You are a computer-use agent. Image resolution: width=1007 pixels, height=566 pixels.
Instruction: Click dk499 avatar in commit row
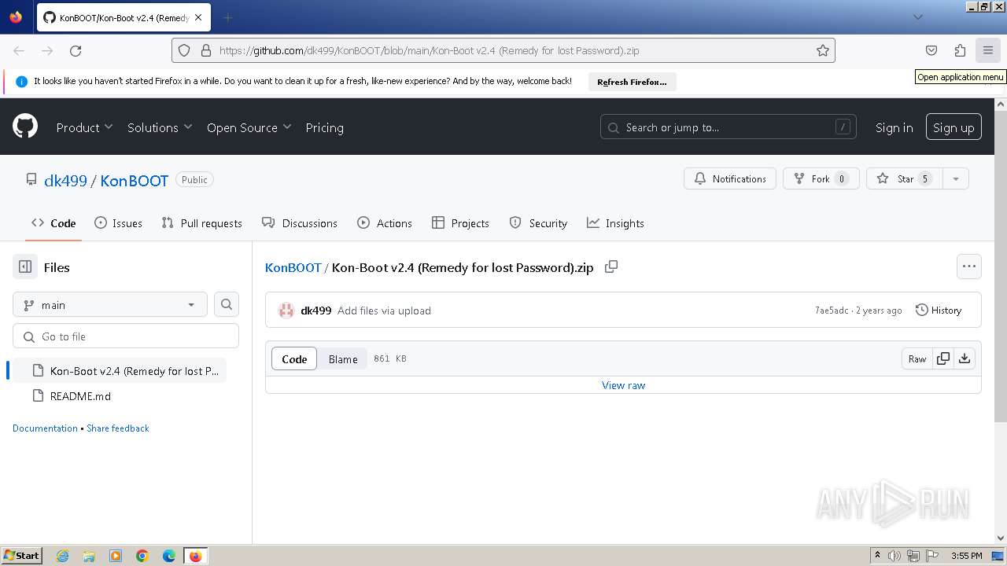pyautogui.click(x=286, y=311)
